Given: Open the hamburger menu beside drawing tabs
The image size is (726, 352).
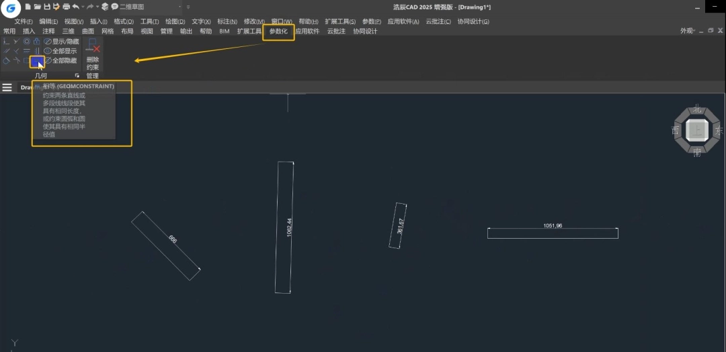Looking at the screenshot, I should 7,87.
